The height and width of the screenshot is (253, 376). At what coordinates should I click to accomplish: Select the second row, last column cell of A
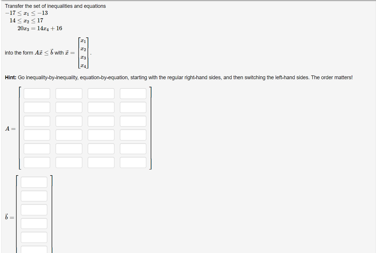[x=133, y=107]
